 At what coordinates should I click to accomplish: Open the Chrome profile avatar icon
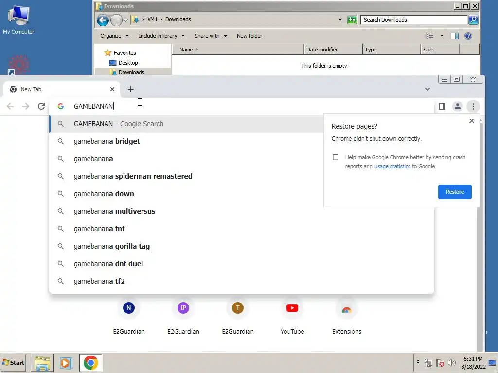pos(457,106)
